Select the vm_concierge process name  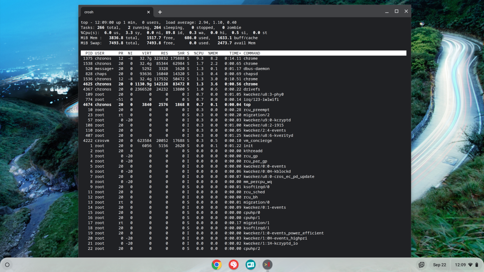pyautogui.click(x=258, y=141)
